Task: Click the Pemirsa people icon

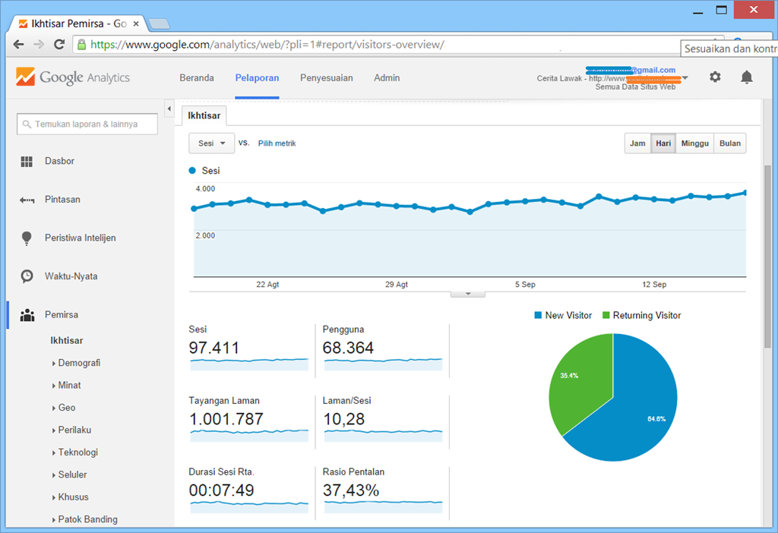Action: 27,315
